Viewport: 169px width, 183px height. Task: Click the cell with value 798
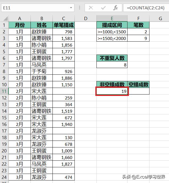click(x=63, y=32)
